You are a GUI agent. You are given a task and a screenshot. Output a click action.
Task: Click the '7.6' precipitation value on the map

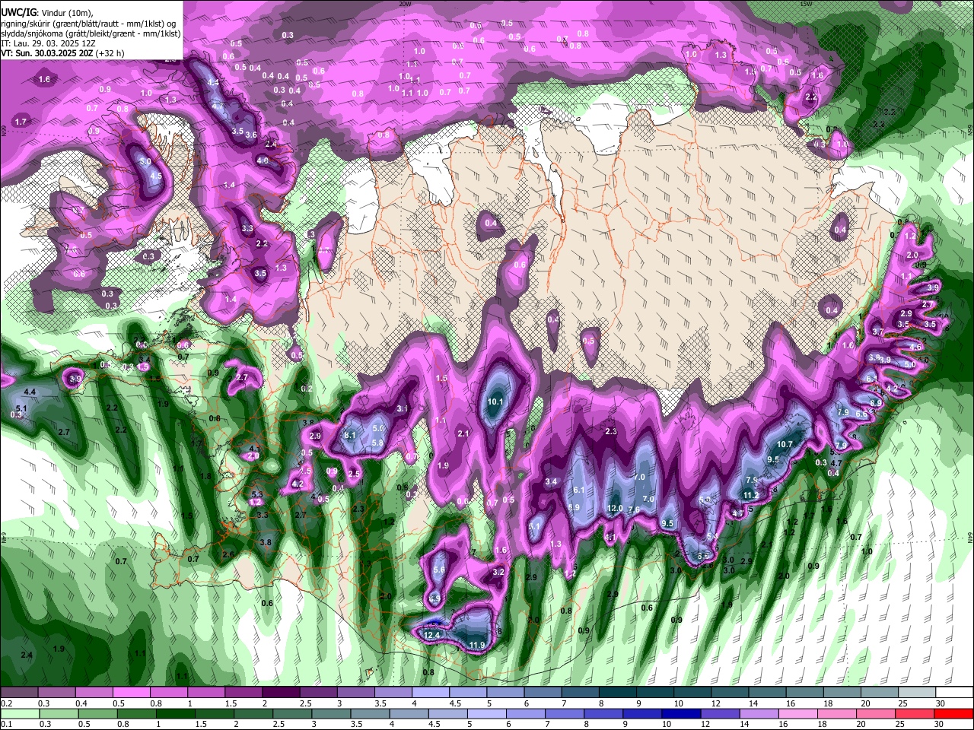coord(634,509)
